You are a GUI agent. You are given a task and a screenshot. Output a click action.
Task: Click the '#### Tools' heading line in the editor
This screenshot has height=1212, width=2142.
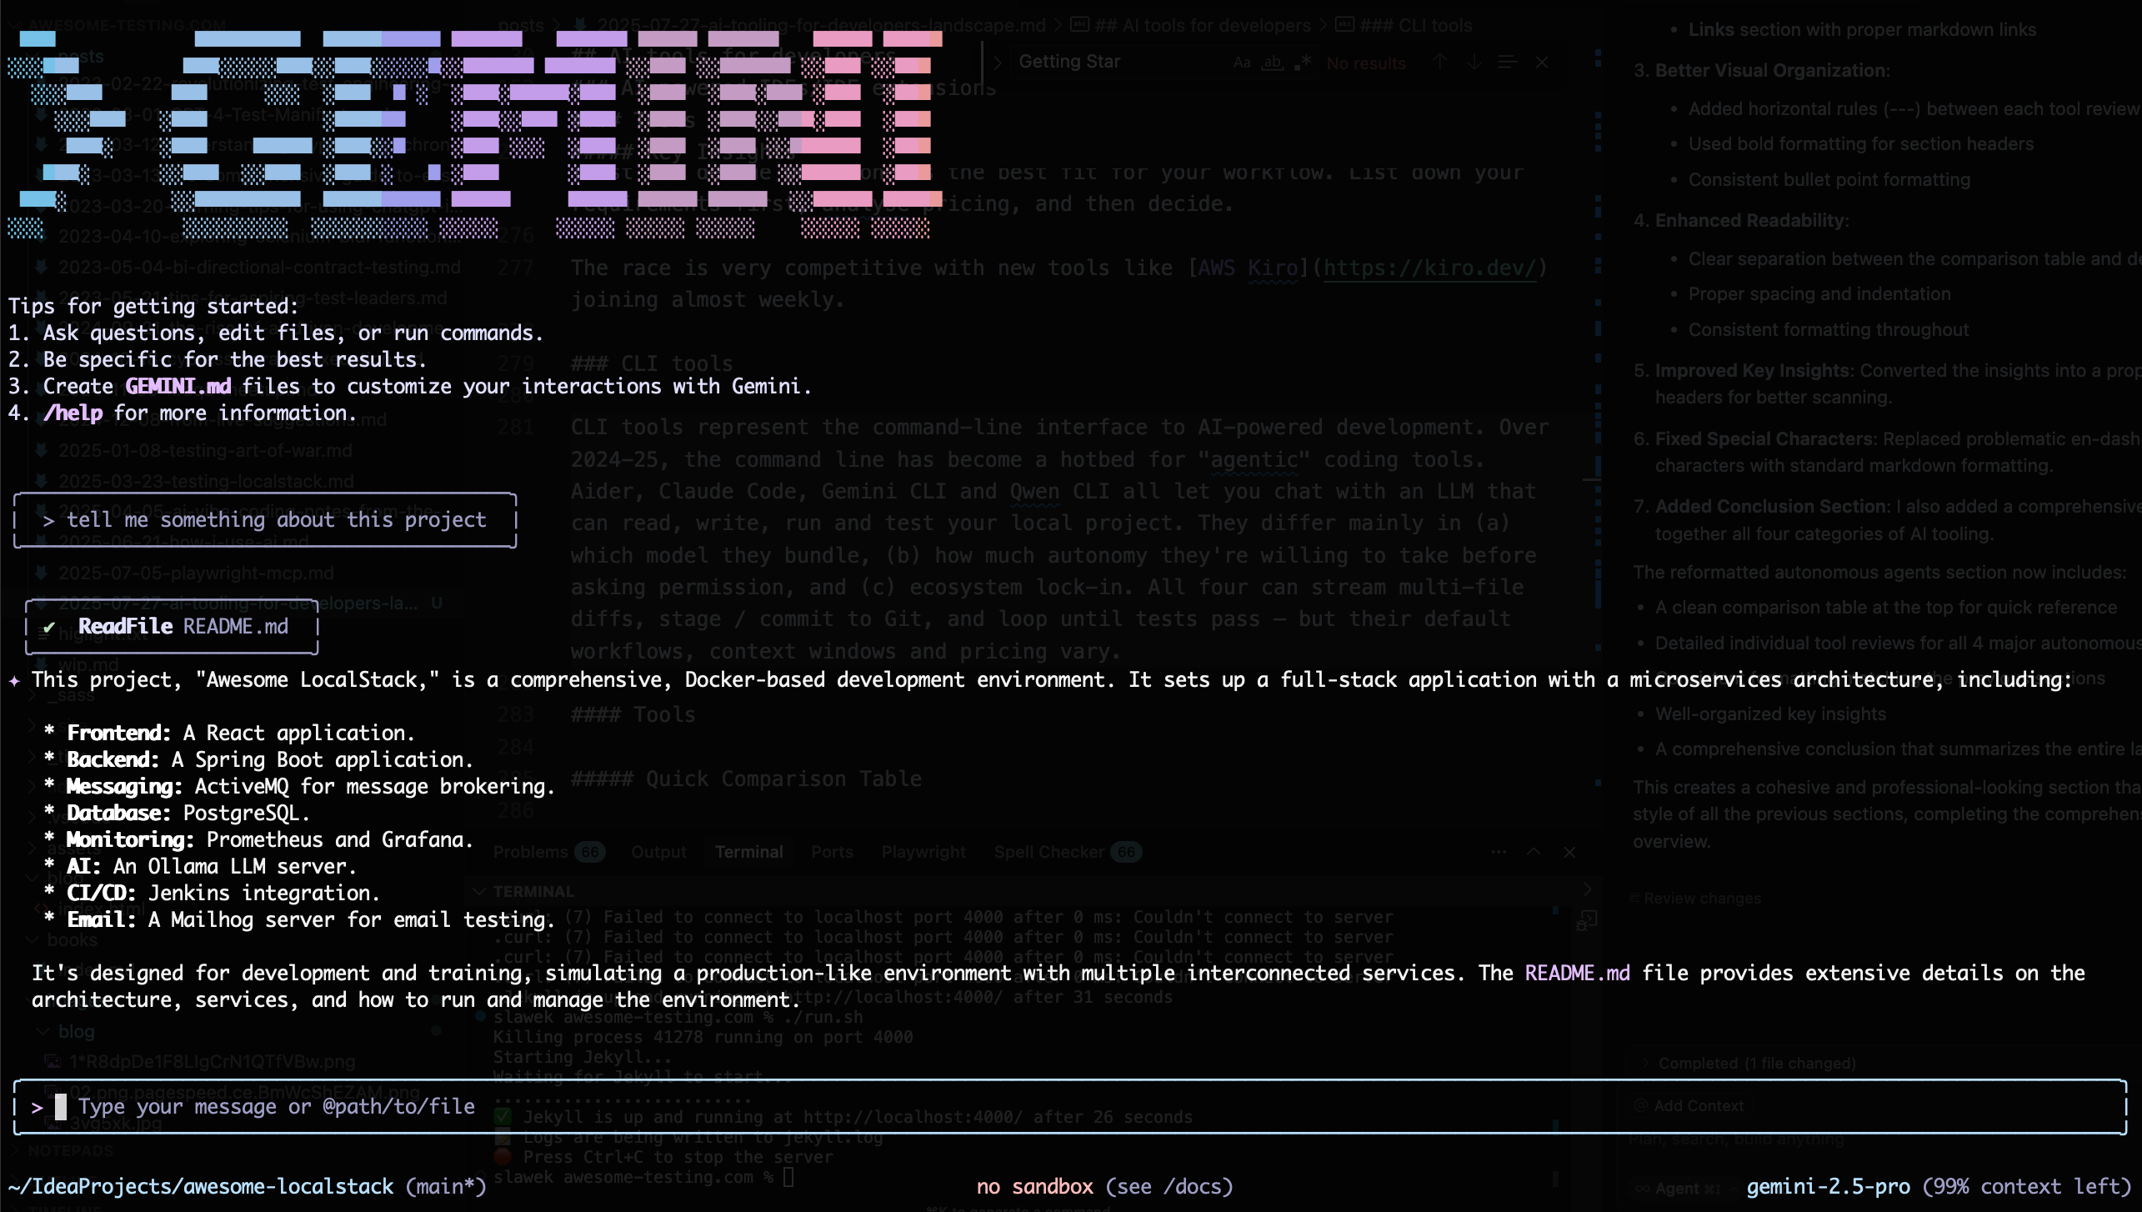pyautogui.click(x=633, y=715)
